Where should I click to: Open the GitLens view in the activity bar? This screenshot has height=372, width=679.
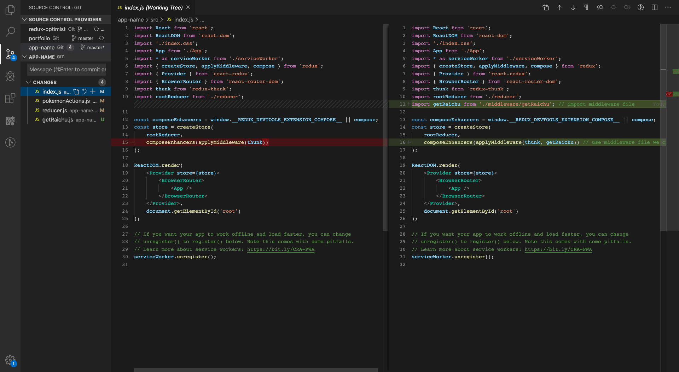click(10, 142)
